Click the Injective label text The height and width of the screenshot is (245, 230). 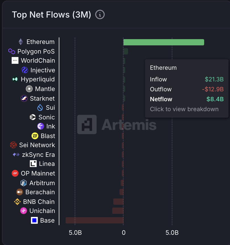(43, 70)
